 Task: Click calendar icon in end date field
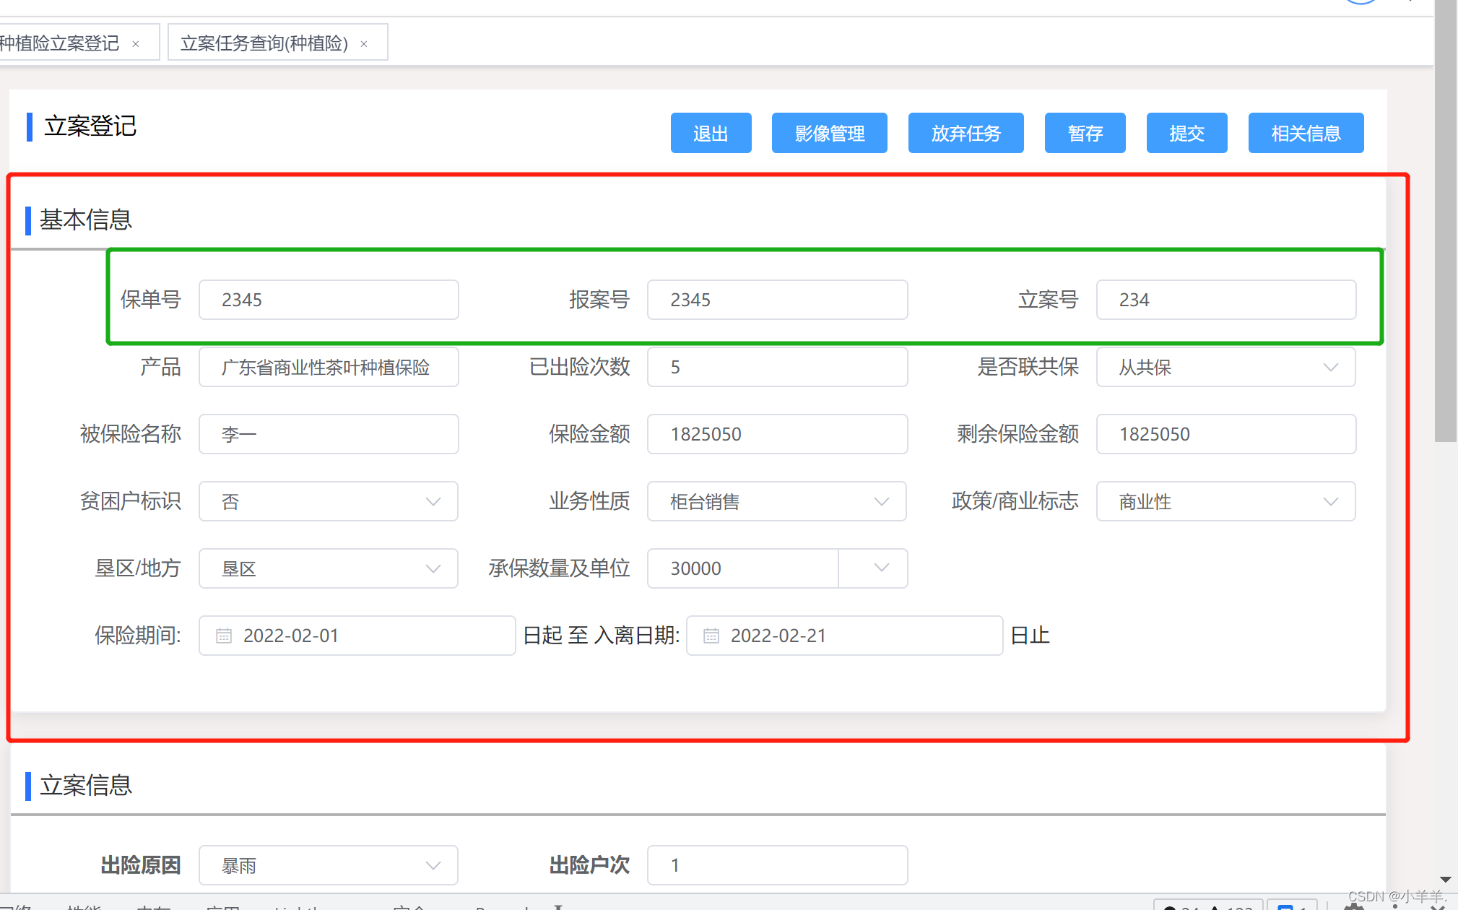(x=711, y=636)
